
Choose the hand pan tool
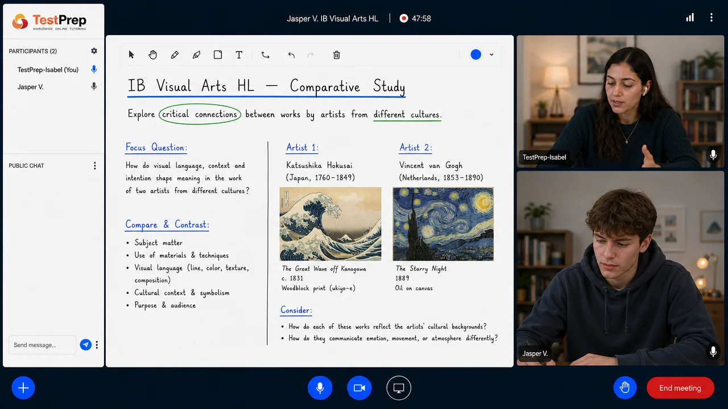[153, 55]
